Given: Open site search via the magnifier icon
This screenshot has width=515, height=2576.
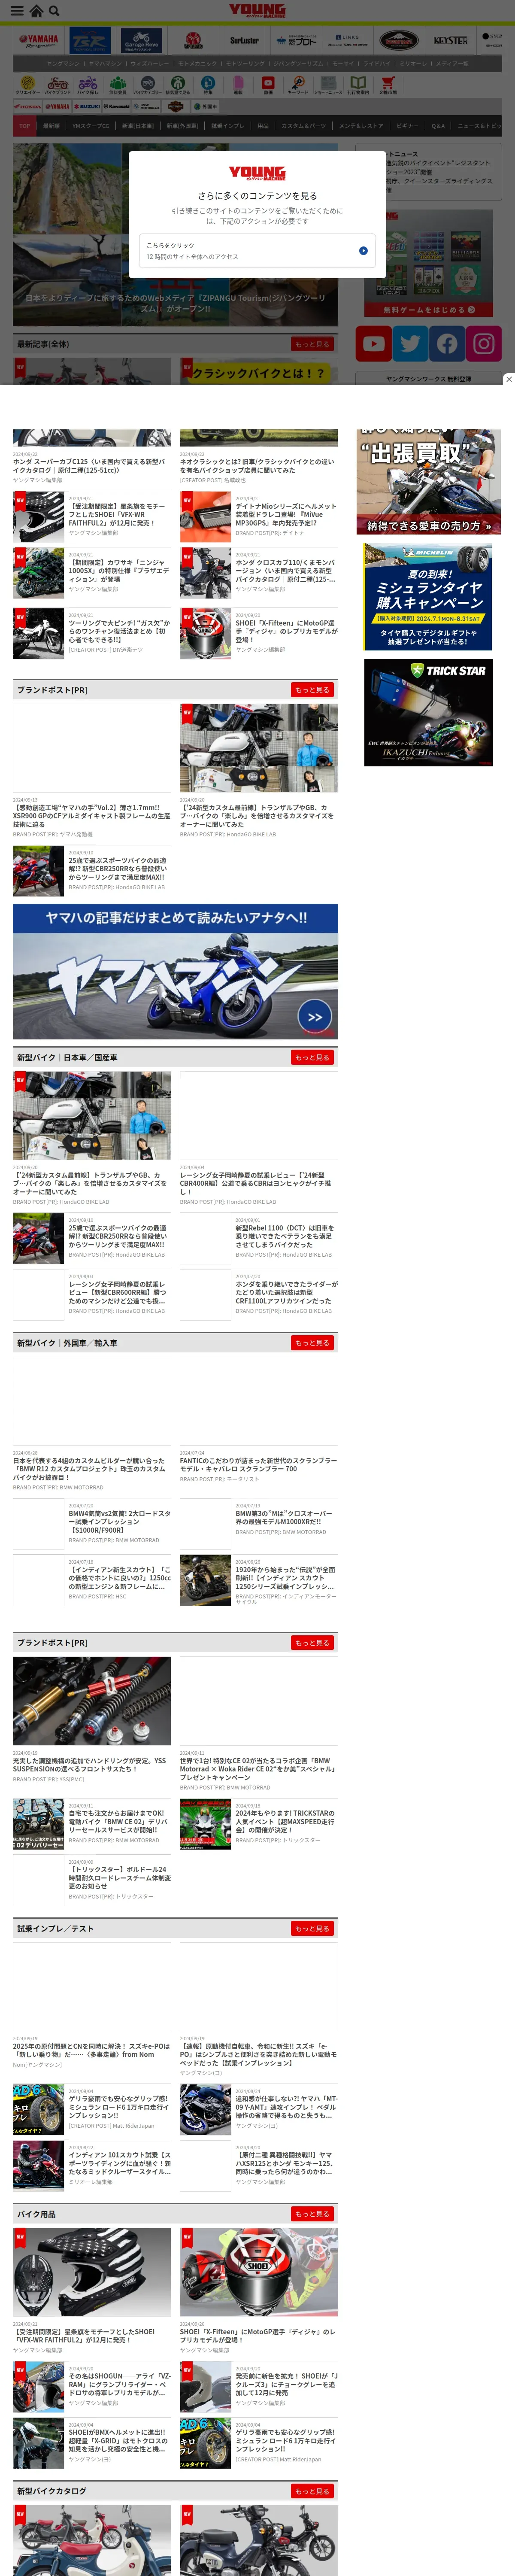Looking at the screenshot, I should 54,11.
